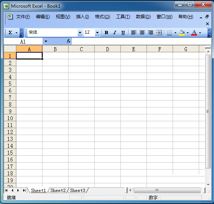Select row 1 header
Viewport: 214px width, 204px height.
click(x=10, y=56)
